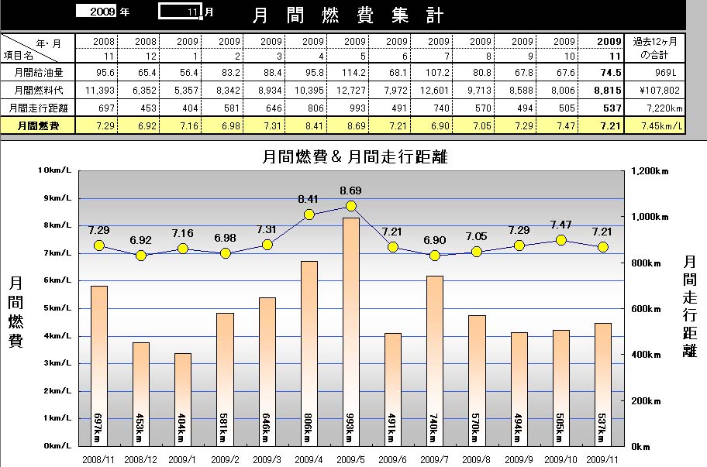
Task: Click the 過去12ヶ月の合計 column header
Action: point(656,48)
